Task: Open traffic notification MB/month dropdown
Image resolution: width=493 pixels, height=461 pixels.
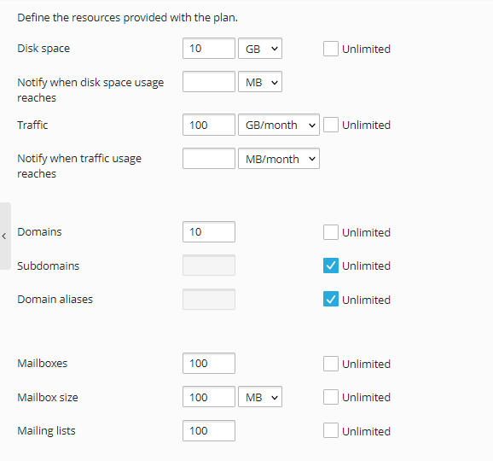Action: pyautogui.click(x=279, y=159)
